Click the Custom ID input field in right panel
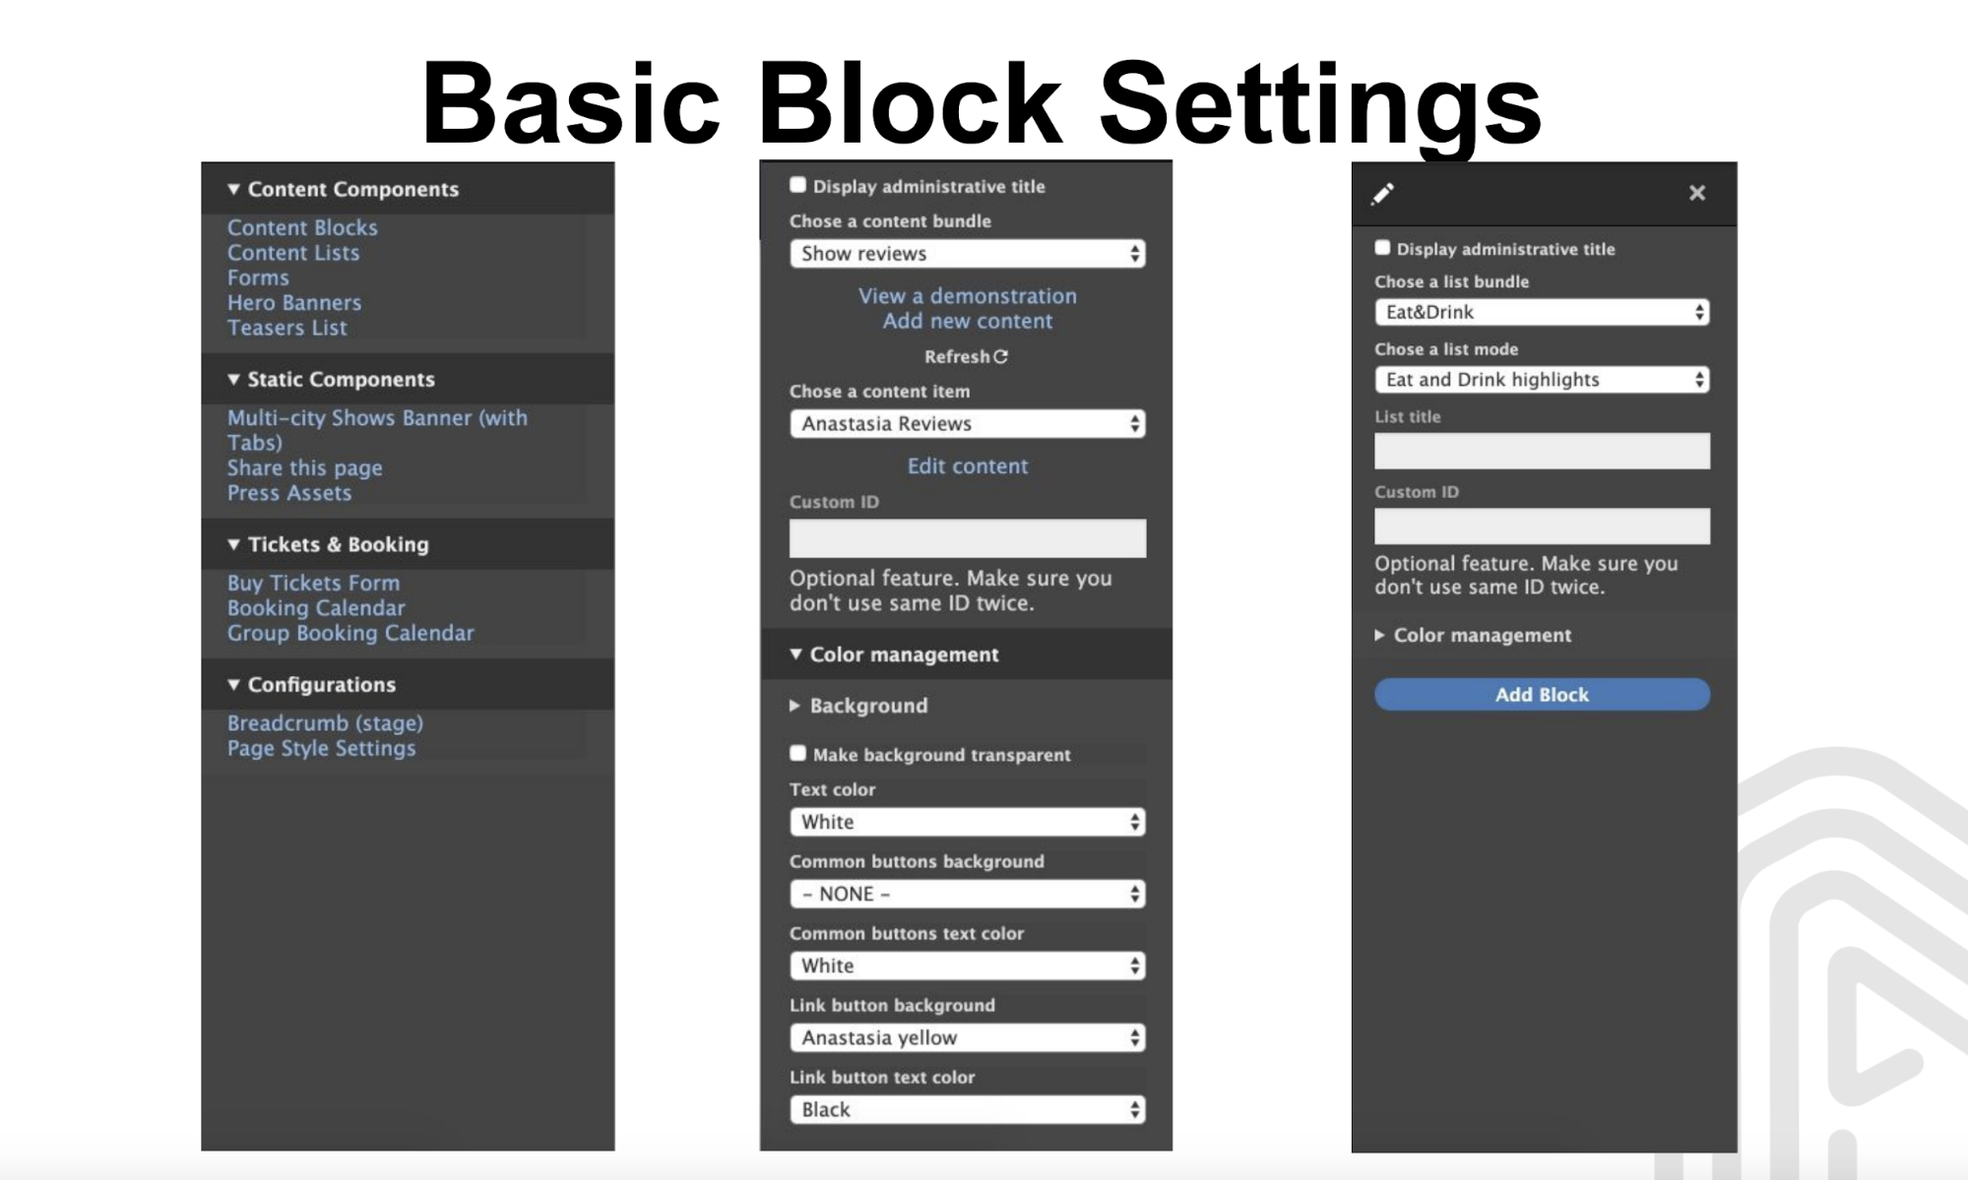 point(1541,527)
